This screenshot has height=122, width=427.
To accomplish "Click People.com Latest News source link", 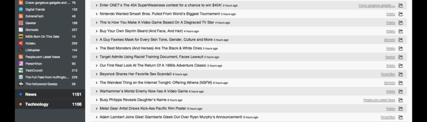I will pos(379,100).
